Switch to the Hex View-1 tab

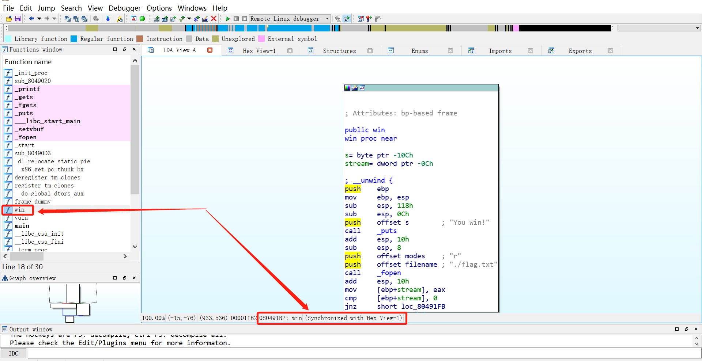pyautogui.click(x=259, y=51)
